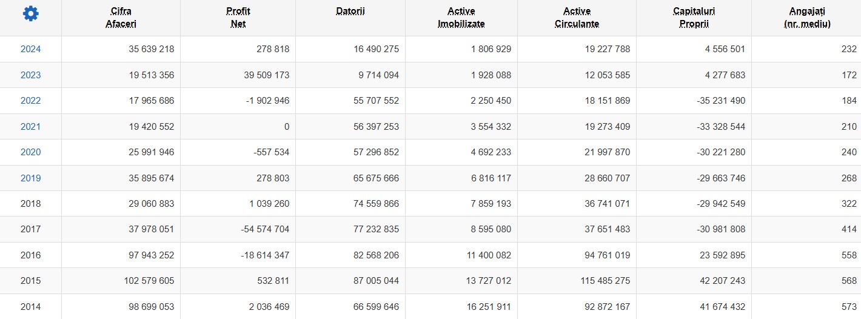Open the 2022 year link

[x=31, y=101]
